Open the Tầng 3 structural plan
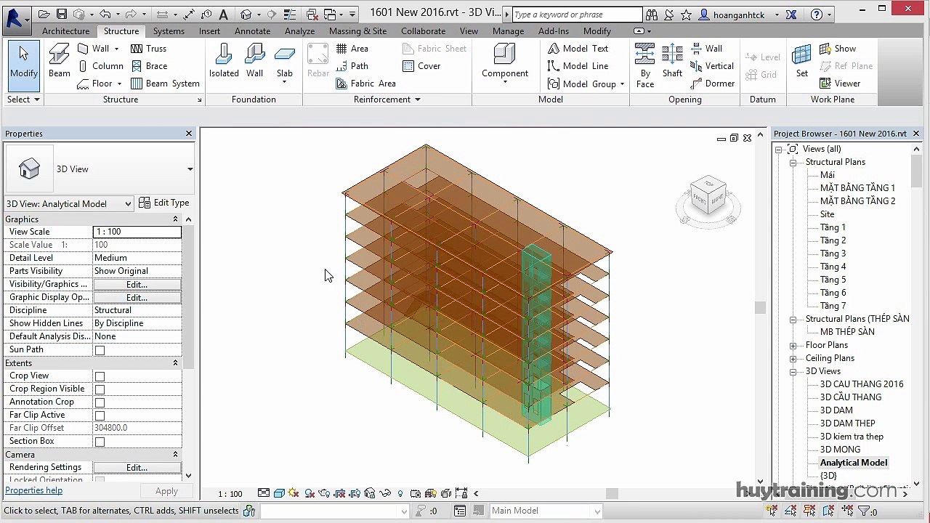This screenshot has width=930, height=523. [x=833, y=254]
